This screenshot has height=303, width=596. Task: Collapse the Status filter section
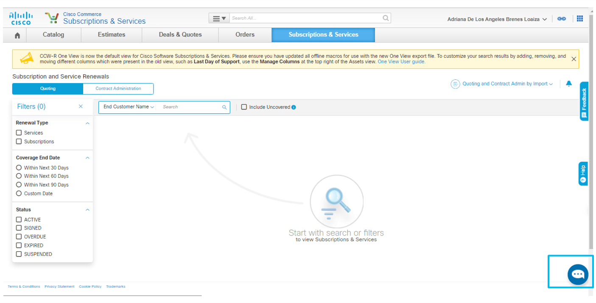point(87,210)
